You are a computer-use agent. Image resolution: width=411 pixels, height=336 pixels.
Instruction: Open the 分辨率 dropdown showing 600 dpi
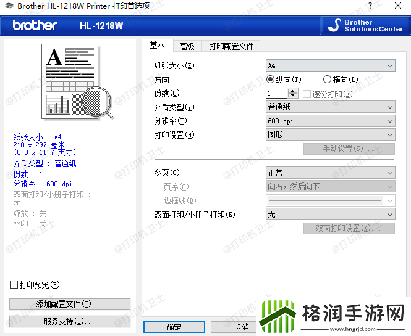tap(330, 121)
